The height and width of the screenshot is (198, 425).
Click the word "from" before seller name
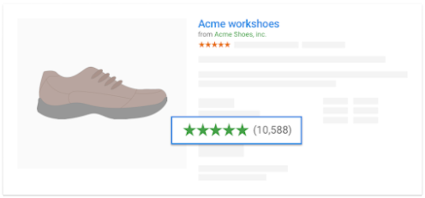(205, 35)
